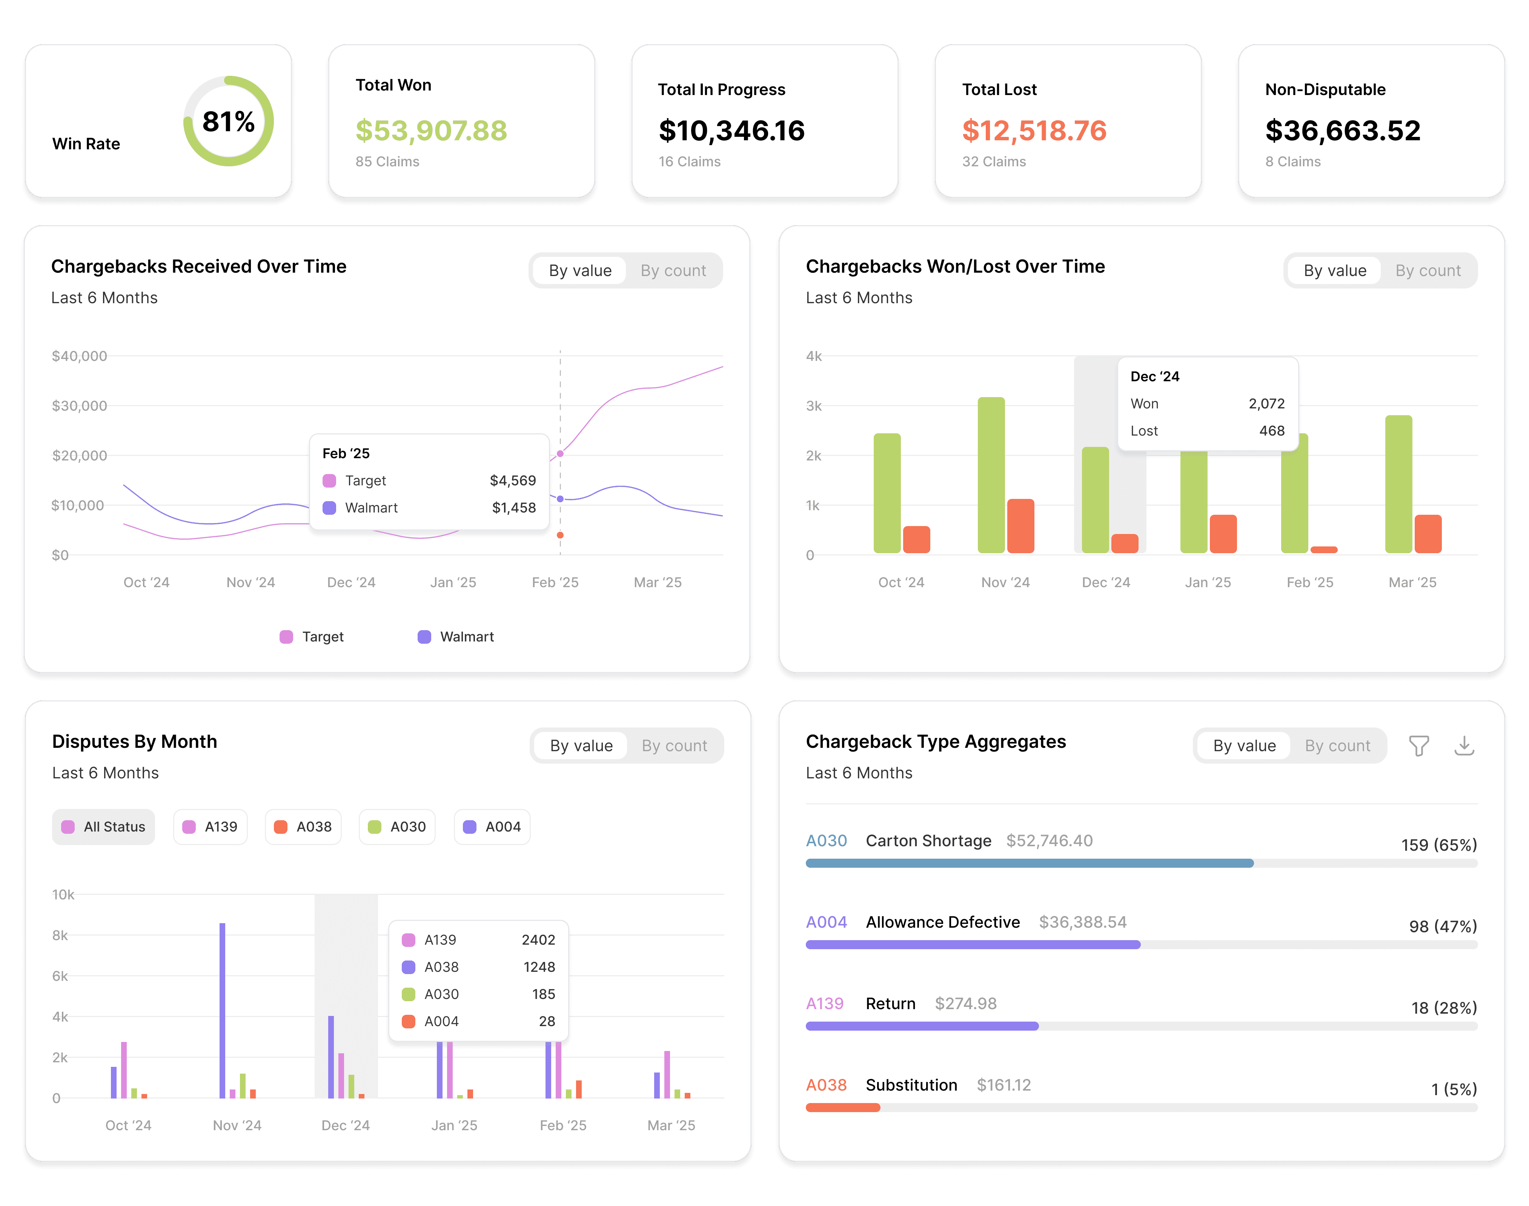This screenshot has height=1206, width=1529.
Task: Toggle the Target series in the chart legend
Action: [312, 637]
